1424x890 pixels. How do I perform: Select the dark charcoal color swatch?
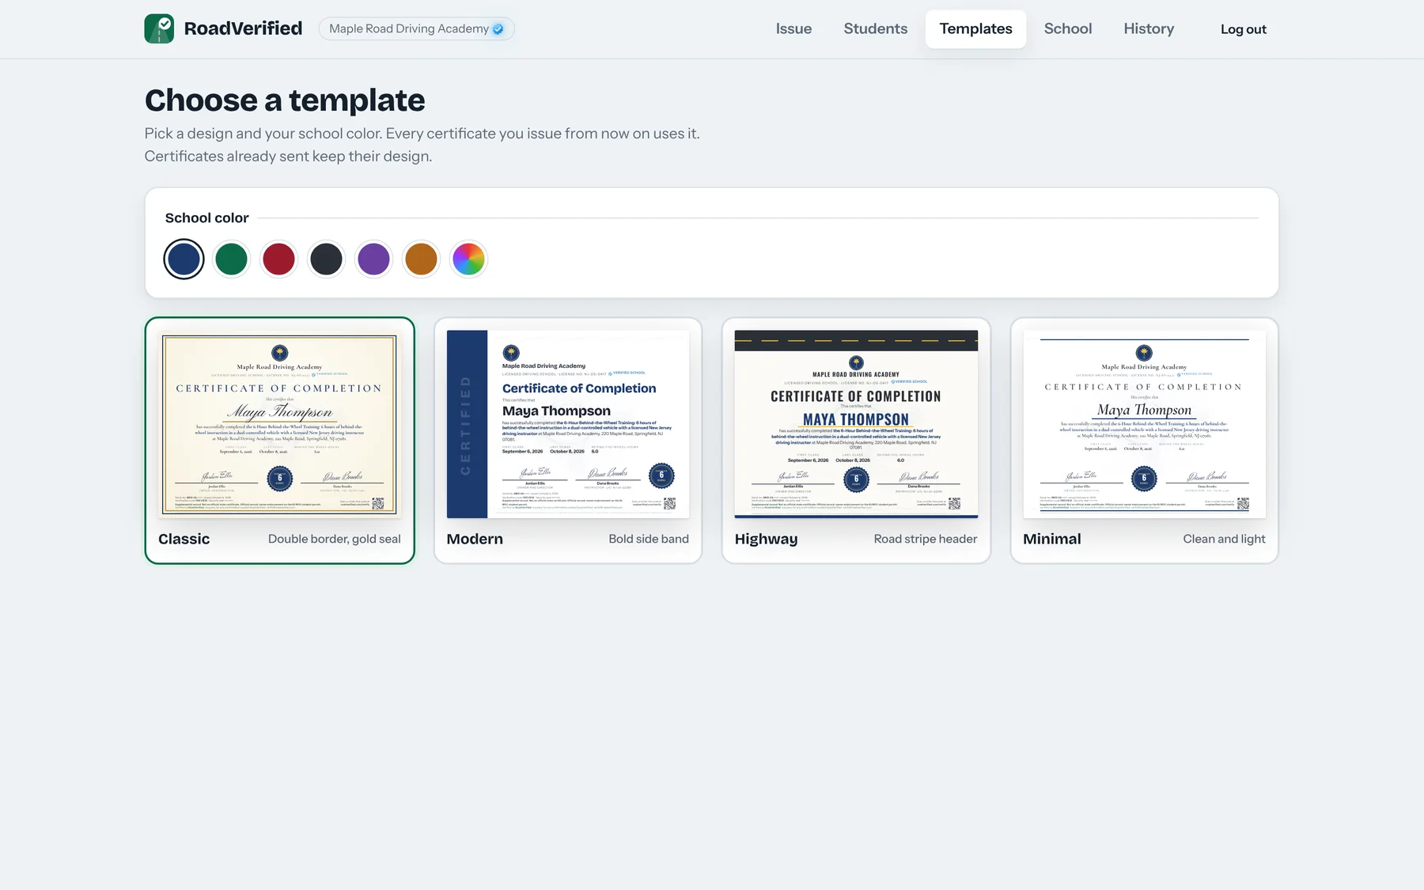pyautogui.click(x=326, y=259)
